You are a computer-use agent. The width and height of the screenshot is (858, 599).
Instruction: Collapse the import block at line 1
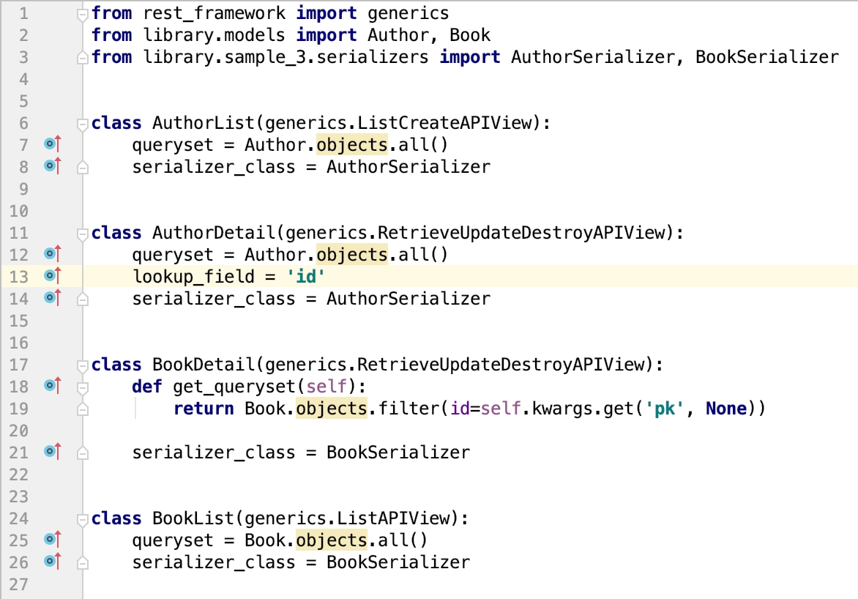(83, 14)
